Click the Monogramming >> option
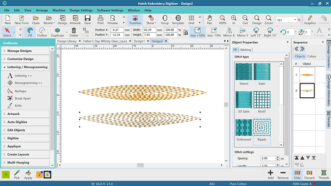 28,83
